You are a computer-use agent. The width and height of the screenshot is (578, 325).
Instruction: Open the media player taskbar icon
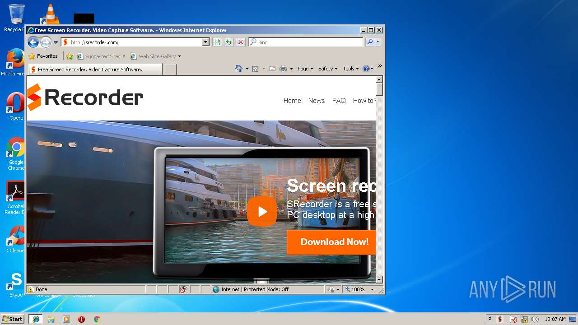66,319
